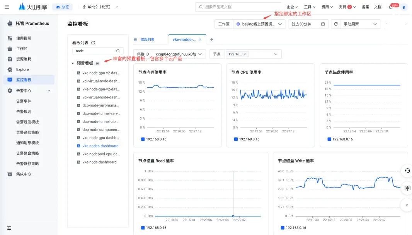The image size is (412, 235).
Task: Switch to the vke-nodes-... tab
Action: (x=184, y=39)
